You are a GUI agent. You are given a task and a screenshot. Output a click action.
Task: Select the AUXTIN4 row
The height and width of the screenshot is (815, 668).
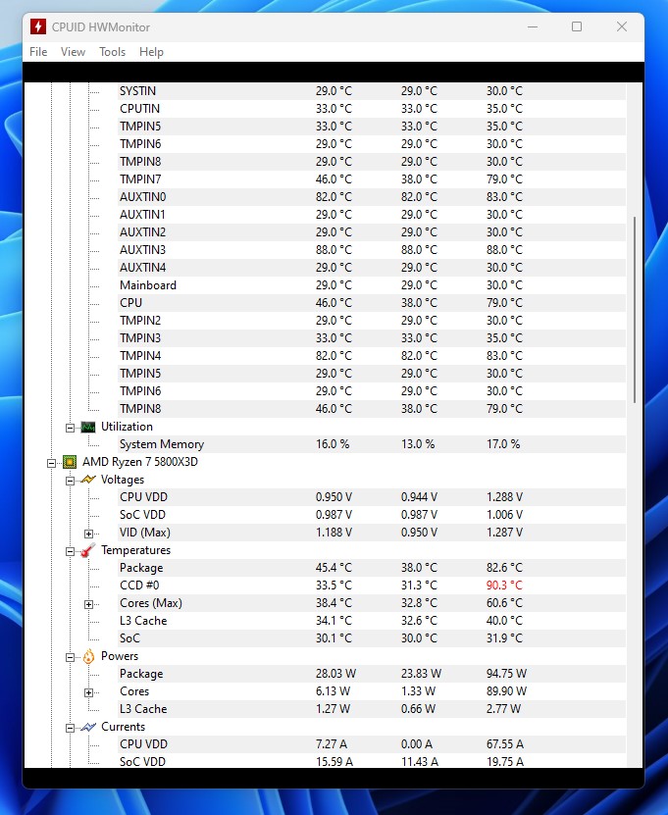tap(372, 268)
